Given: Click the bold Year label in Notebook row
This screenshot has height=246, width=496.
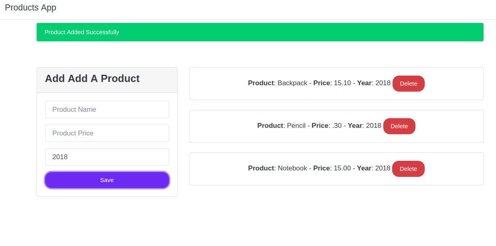Looking at the screenshot, I should 364,168.
